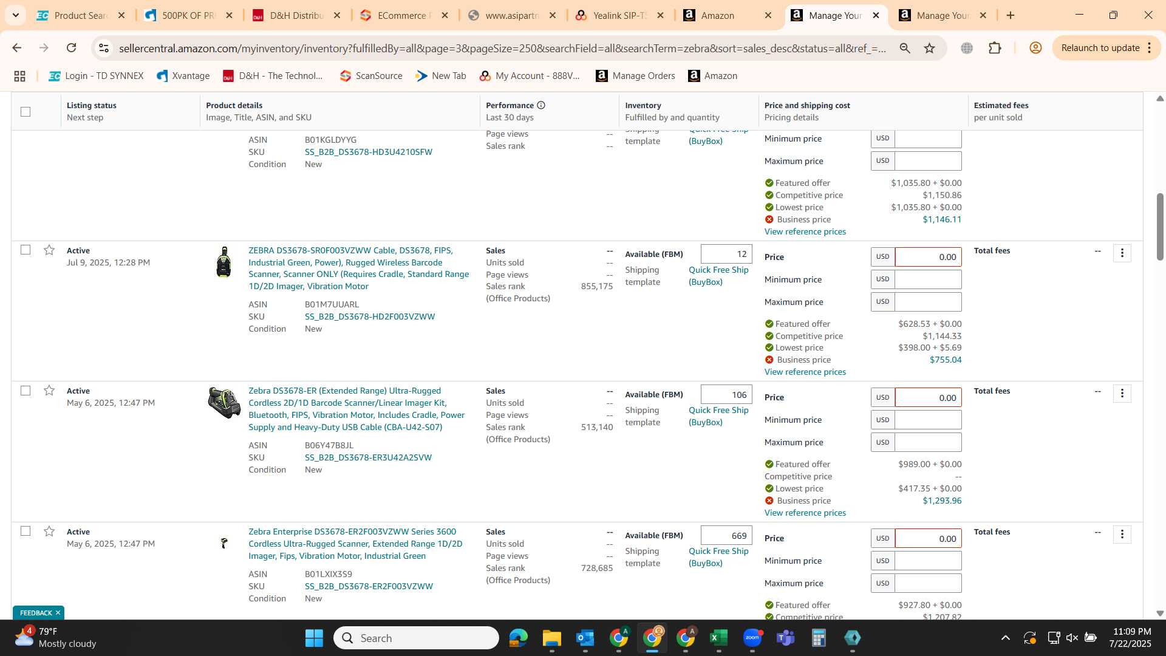This screenshot has width=1166, height=656.
Task: Open more actions for the DS3678-ER2F003VZWW row
Action: pos(1122,535)
